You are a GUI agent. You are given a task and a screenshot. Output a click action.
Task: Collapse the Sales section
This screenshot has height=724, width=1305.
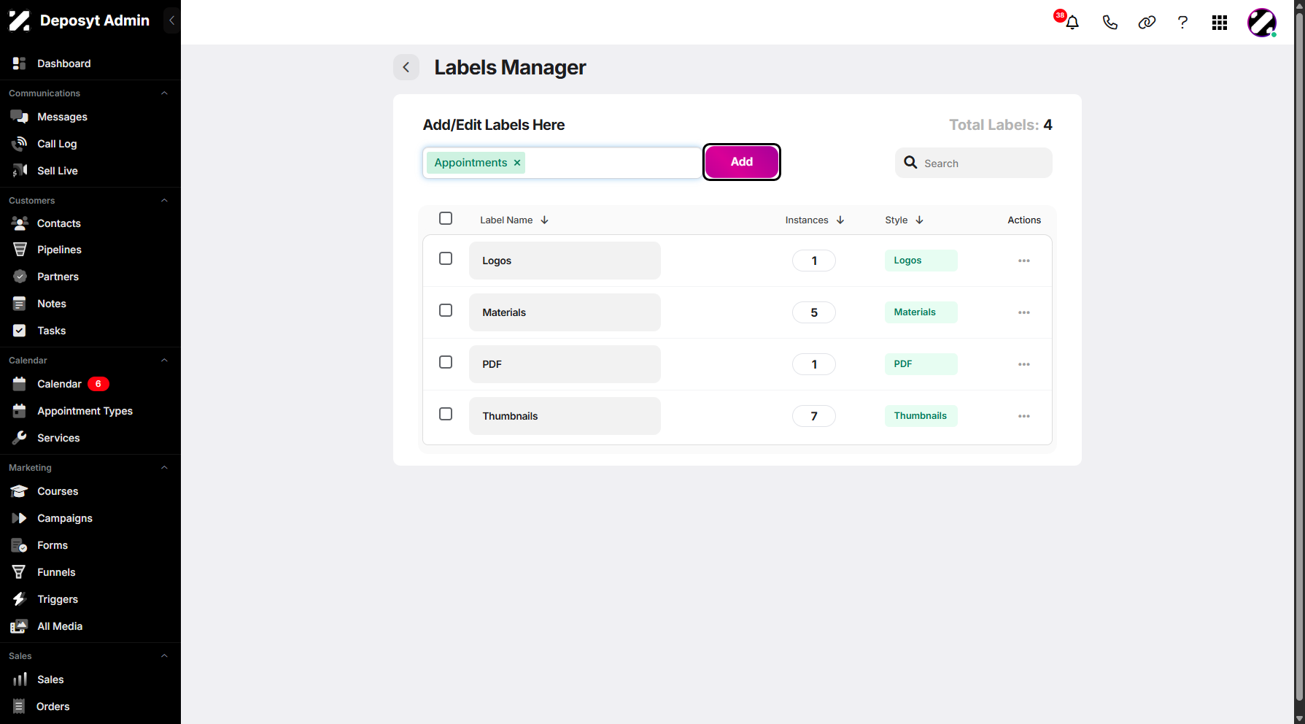[x=164, y=656]
